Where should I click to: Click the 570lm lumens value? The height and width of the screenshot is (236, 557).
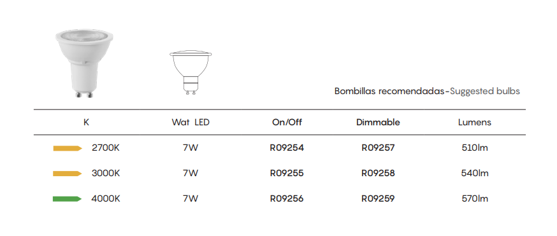pos(475,199)
